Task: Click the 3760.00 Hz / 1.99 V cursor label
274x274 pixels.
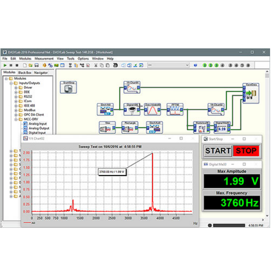Action: pyautogui.click(x=112, y=172)
